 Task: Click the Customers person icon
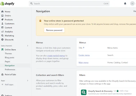click(2, 24)
